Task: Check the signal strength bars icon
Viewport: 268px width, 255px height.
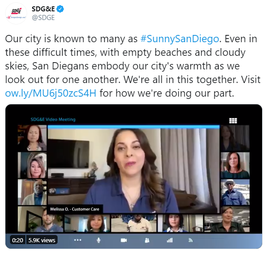Action: (170, 240)
